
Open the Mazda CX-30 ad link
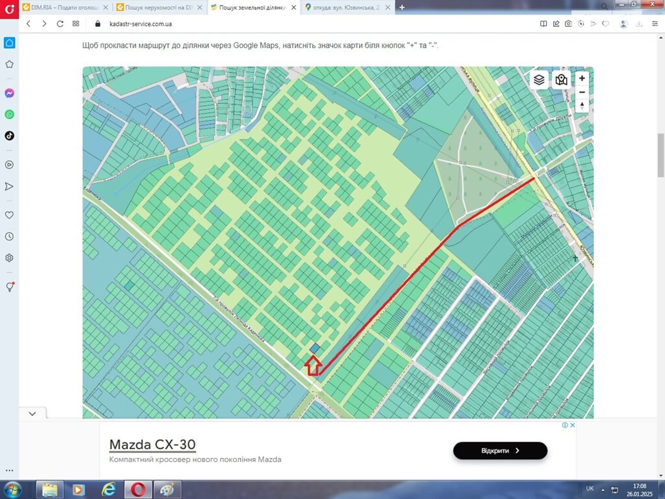pos(152,445)
